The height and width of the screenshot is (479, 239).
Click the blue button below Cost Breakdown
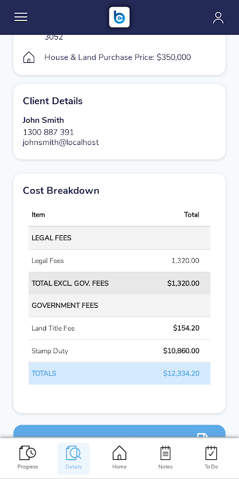[119, 432]
